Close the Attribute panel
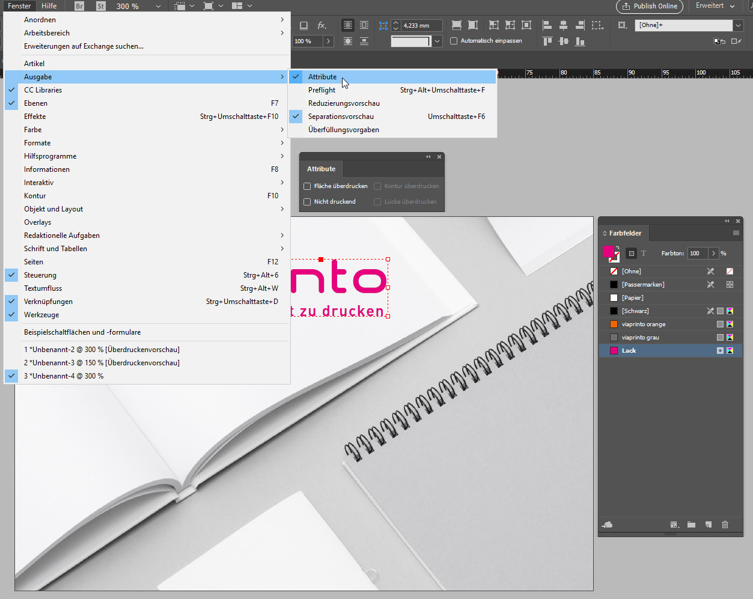753x599 pixels. [439, 157]
